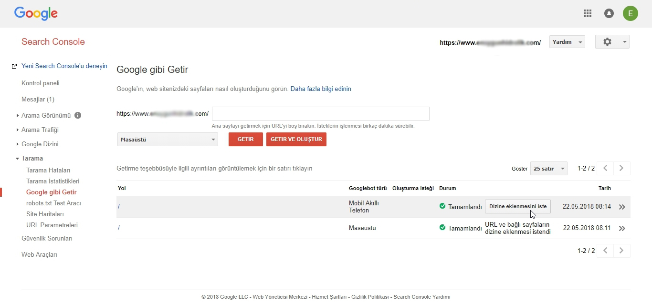The width and height of the screenshot is (652, 302).
Task: Click the Google logo
Action: pyautogui.click(x=36, y=13)
